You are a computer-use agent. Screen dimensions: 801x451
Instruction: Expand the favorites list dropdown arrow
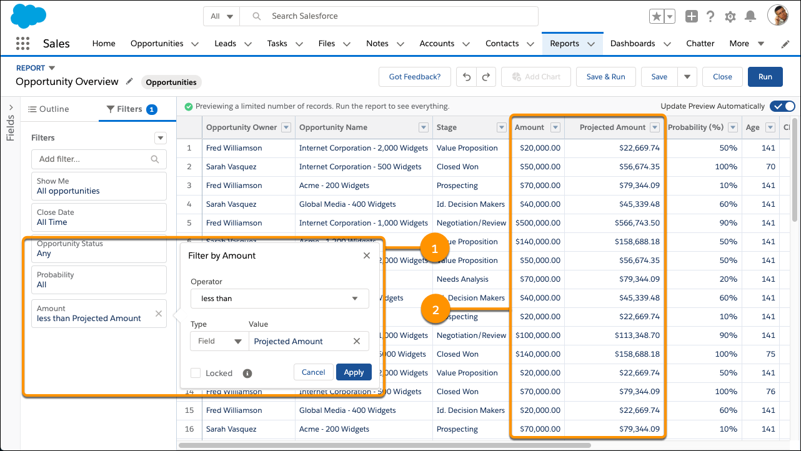[x=670, y=16]
